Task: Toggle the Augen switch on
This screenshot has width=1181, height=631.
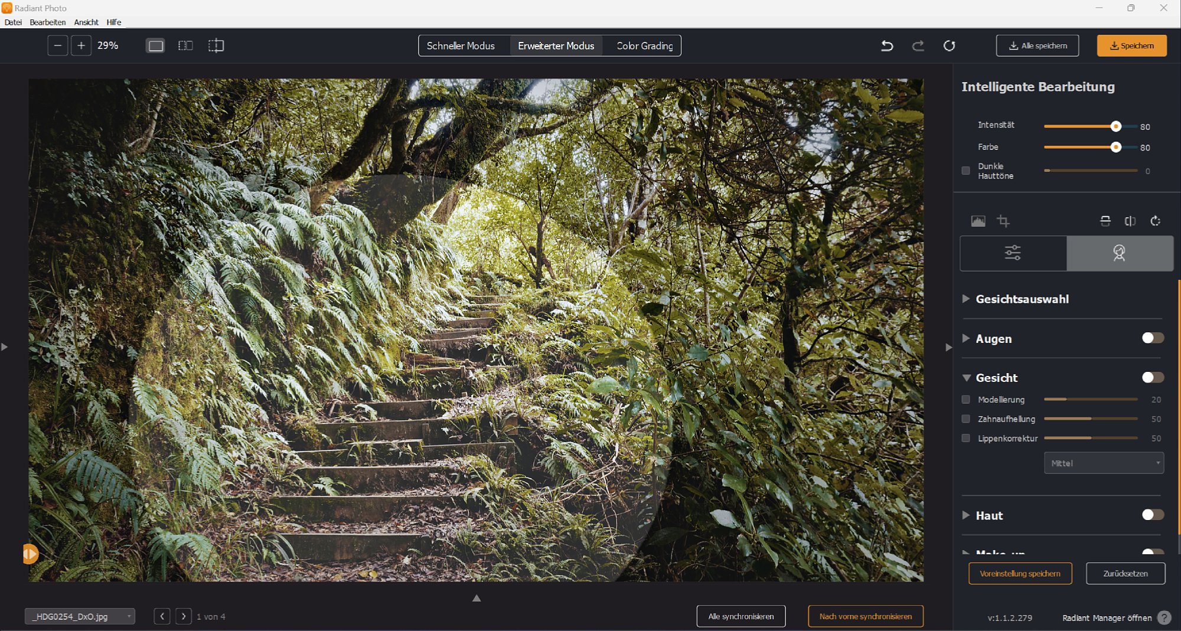Action: click(x=1153, y=338)
